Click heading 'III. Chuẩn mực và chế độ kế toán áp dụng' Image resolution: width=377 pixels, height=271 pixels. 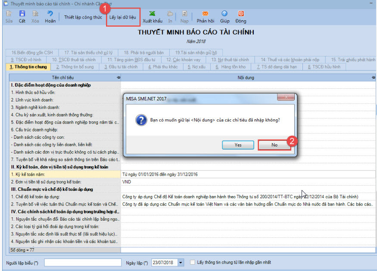[52, 190]
